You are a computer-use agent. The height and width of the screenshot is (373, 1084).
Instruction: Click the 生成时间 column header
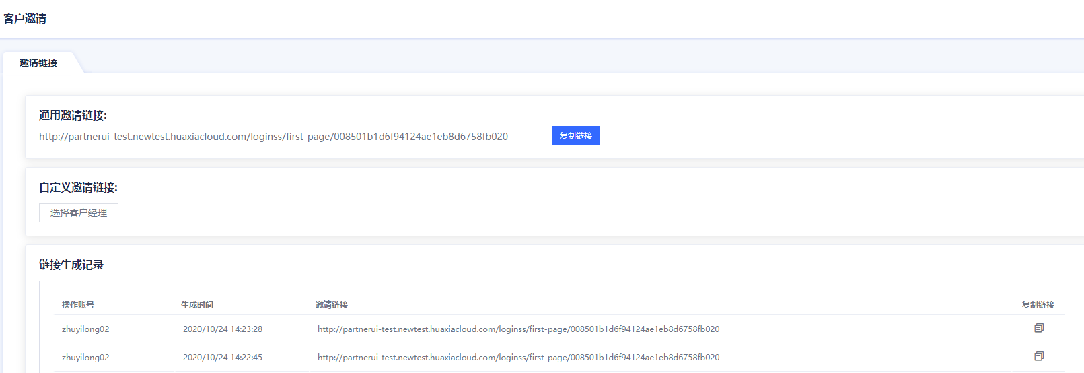click(197, 305)
